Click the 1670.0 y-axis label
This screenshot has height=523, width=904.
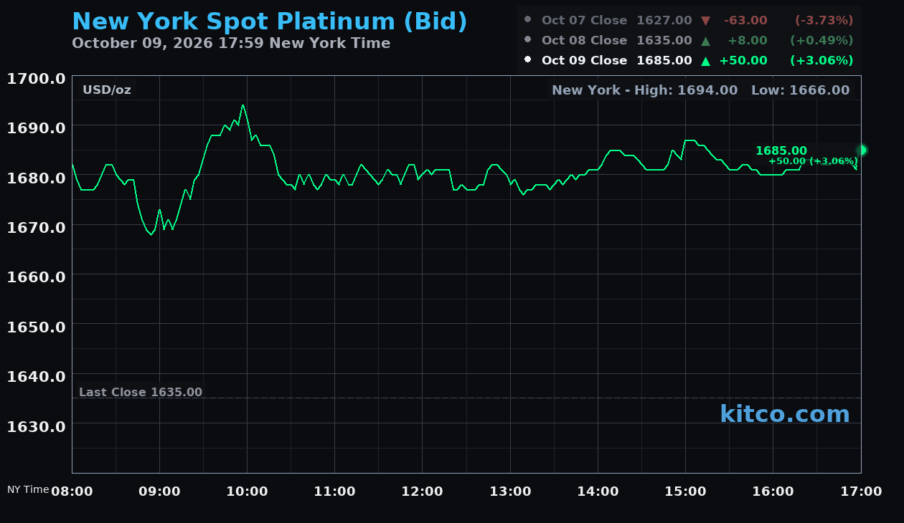pyautogui.click(x=37, y=227)
